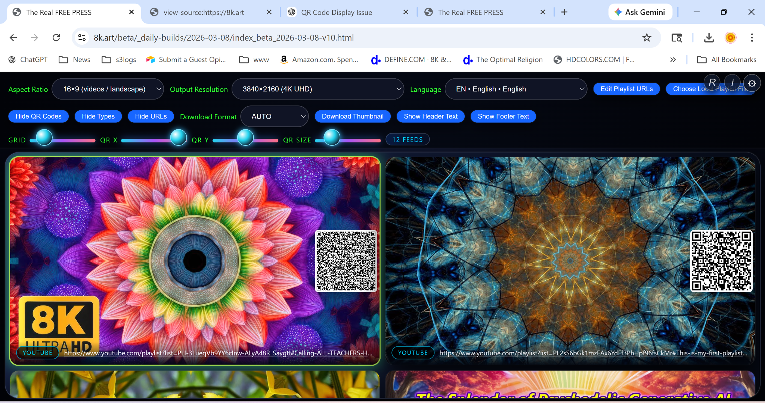
Task: Click the round info i button
Action: click(733, 82)
